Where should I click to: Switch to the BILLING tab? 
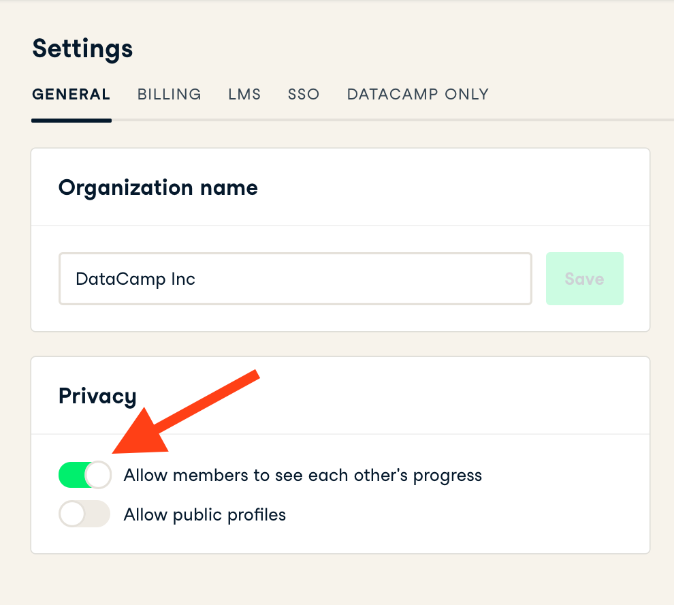[x=169, y=95]
